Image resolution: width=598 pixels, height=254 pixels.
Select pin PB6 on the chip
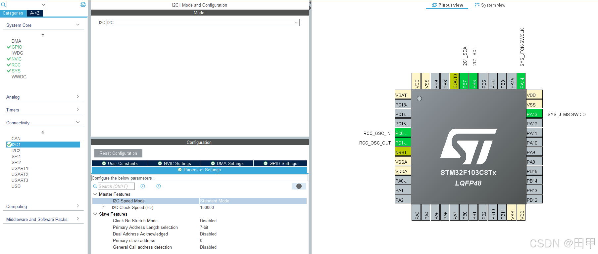474,81
